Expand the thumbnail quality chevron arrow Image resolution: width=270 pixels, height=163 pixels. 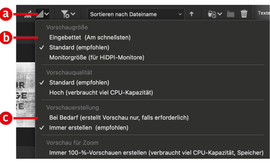(47, 14)
